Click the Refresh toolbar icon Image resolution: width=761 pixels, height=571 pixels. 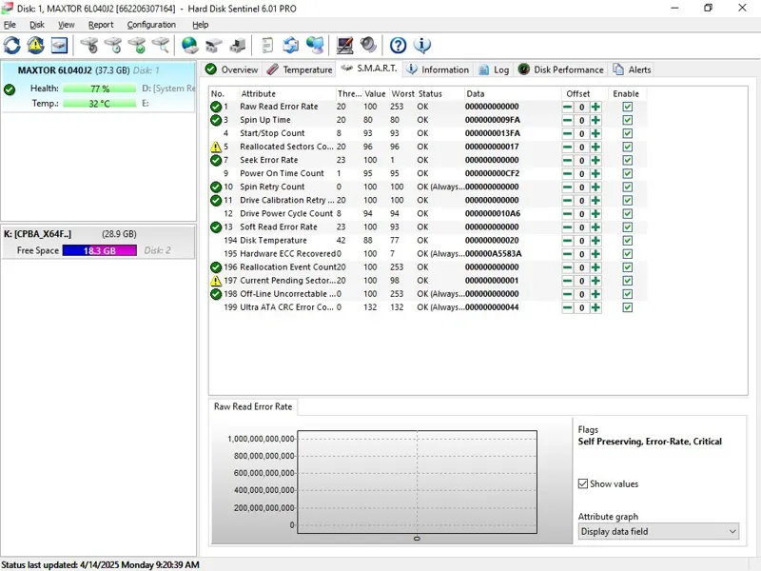pyautogui.click(x=11, y=45)
